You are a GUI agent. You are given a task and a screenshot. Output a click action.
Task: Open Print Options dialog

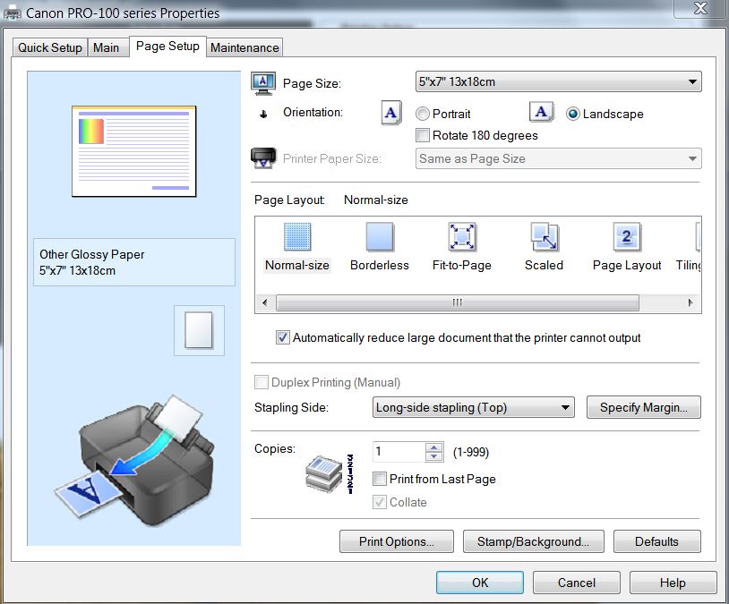397,541
